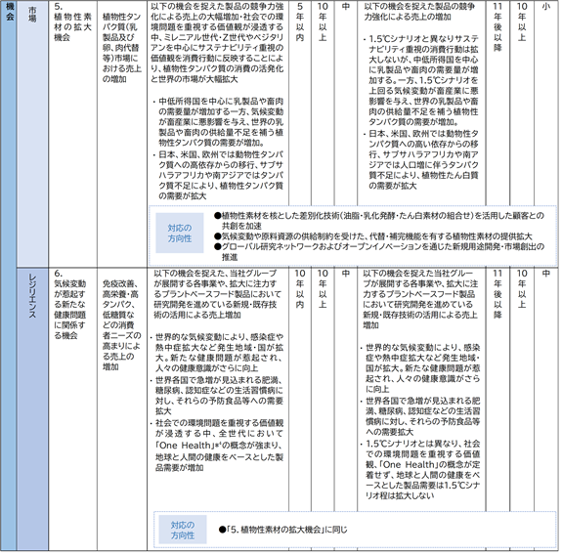This screenshot has height=555, width=562.
Task: Click bullet containing '動物性タンパク質への高依存からの移行'
Action: (218, 175)
